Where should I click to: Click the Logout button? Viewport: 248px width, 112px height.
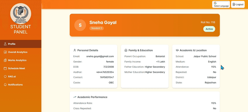tap(238, 4)
